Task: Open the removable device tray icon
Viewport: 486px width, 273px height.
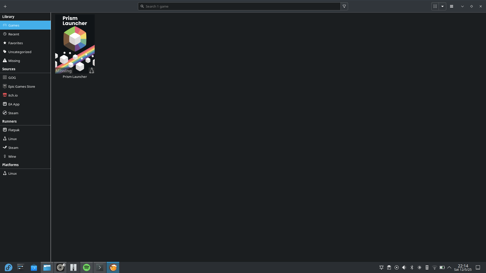Action: [x=427, y=267]
